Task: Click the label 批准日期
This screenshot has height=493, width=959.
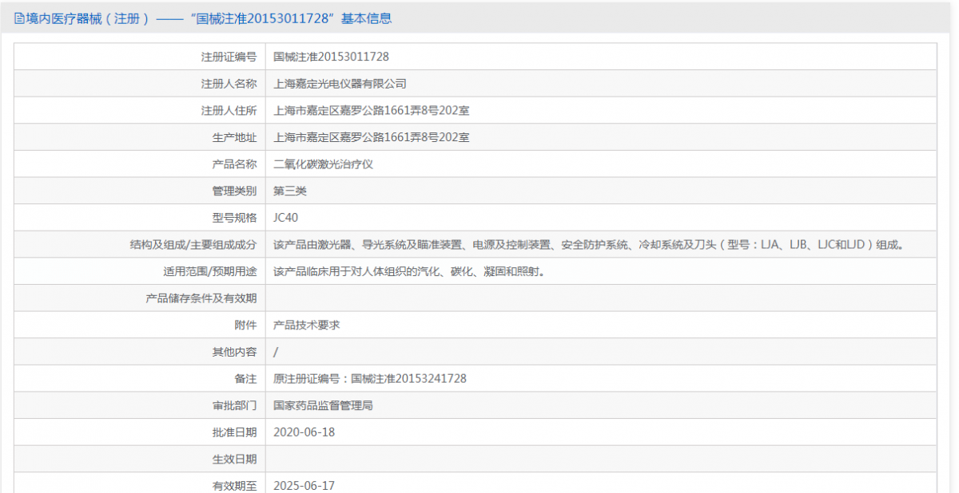Action: click(234, 432)
